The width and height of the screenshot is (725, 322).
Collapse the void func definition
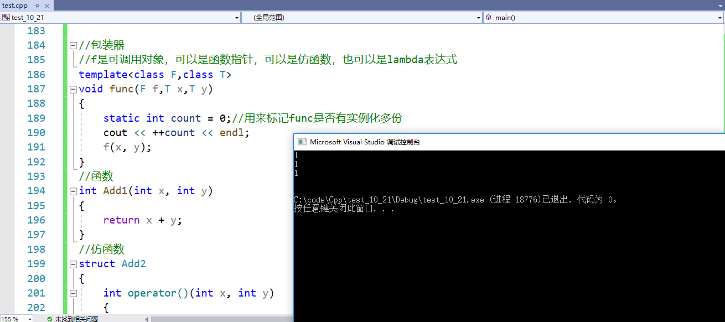pyautogui.click(x=73, y=89)
